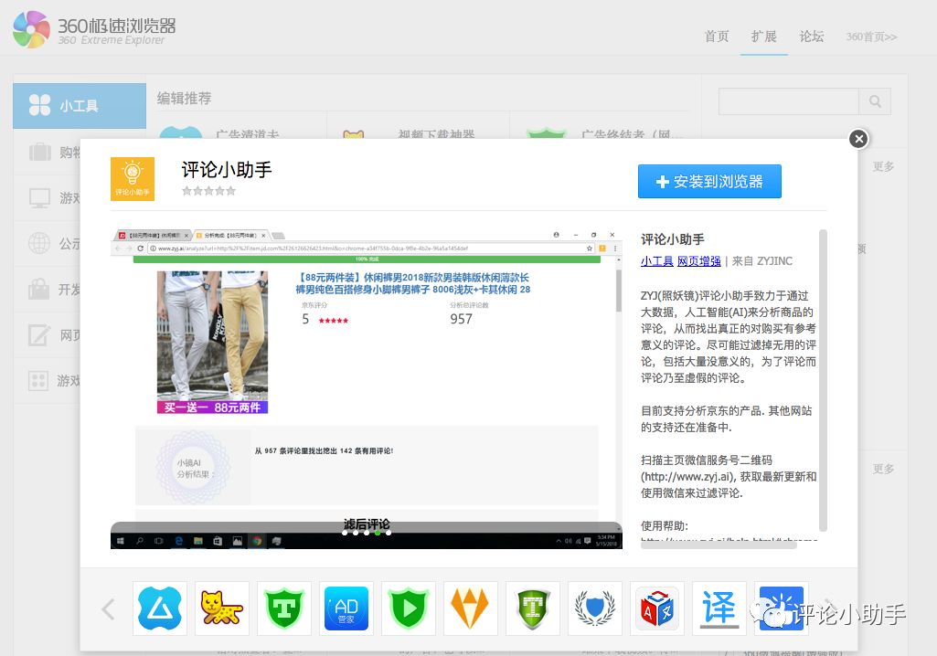Click the 编辑推荐 heading
This screenshot has width=937, height=656.
184,98
